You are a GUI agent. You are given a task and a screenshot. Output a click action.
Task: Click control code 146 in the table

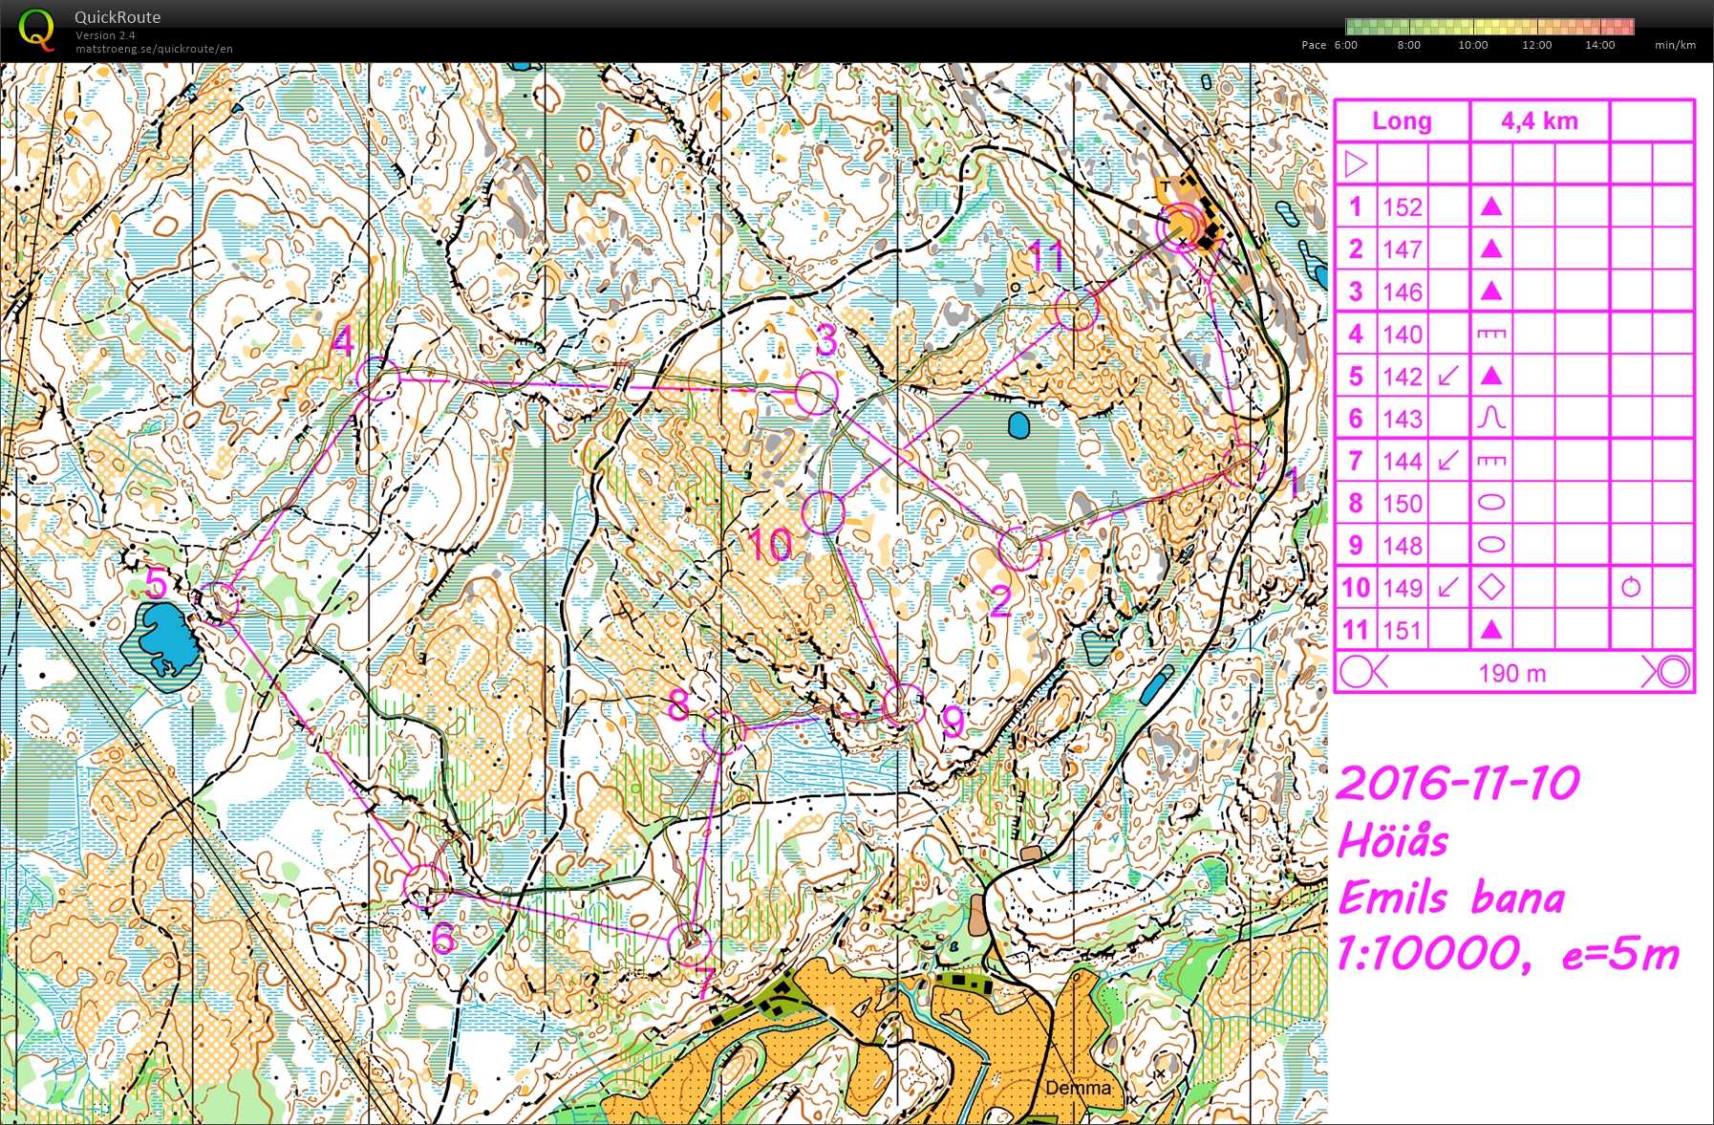coord(1402,292)
